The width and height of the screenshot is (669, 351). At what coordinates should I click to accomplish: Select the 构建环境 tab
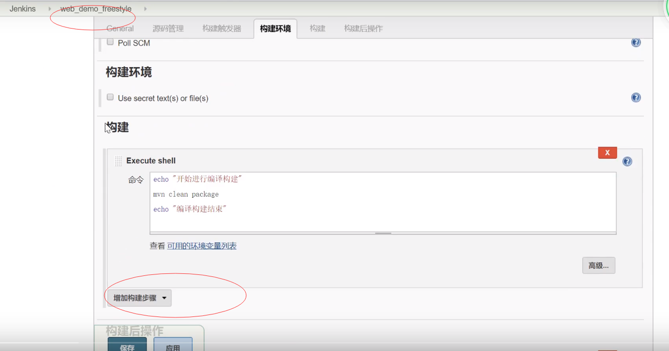coord(275,29)
